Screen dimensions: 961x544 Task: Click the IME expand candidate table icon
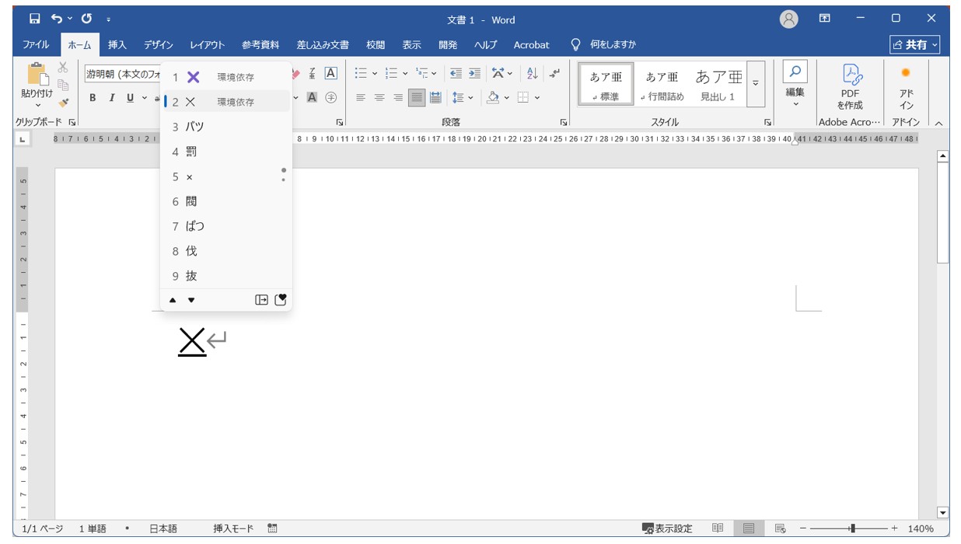(x=261, y=300)
